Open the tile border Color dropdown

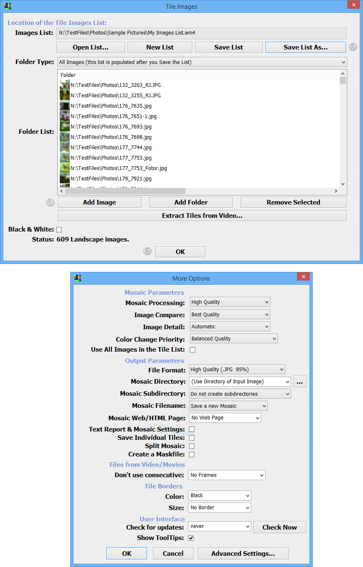click(220, 496)
